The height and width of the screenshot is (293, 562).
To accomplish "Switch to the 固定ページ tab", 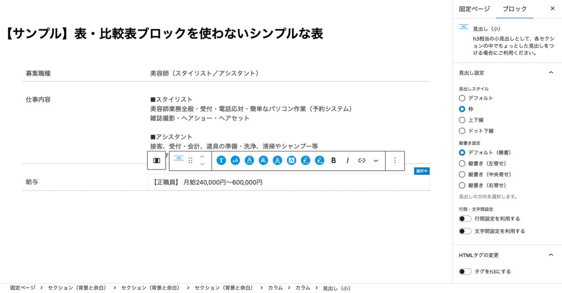I will click(474, 9).
